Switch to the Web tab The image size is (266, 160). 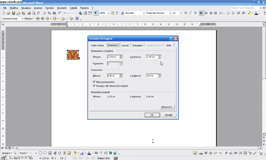click(x=168, y=45)
